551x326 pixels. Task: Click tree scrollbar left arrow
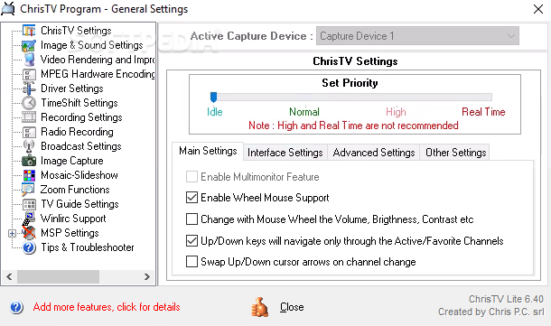[10, 277]
